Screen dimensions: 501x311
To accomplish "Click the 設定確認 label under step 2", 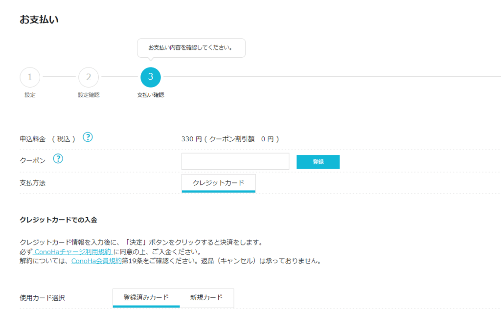I will tap(89, 95).
